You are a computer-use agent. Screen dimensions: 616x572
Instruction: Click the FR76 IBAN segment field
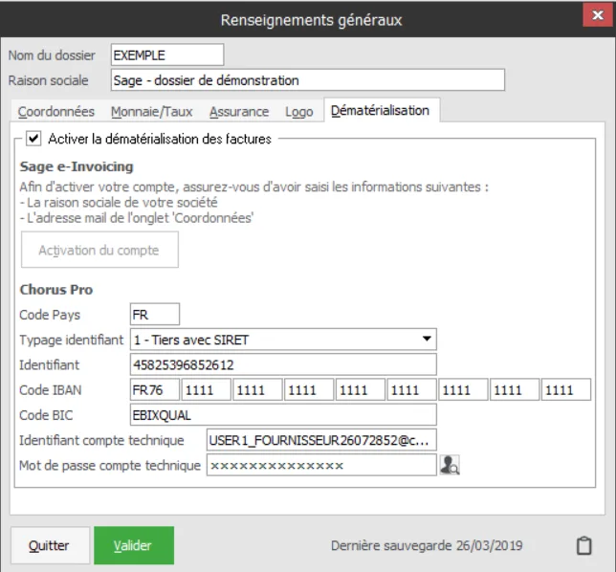[155, 389]
